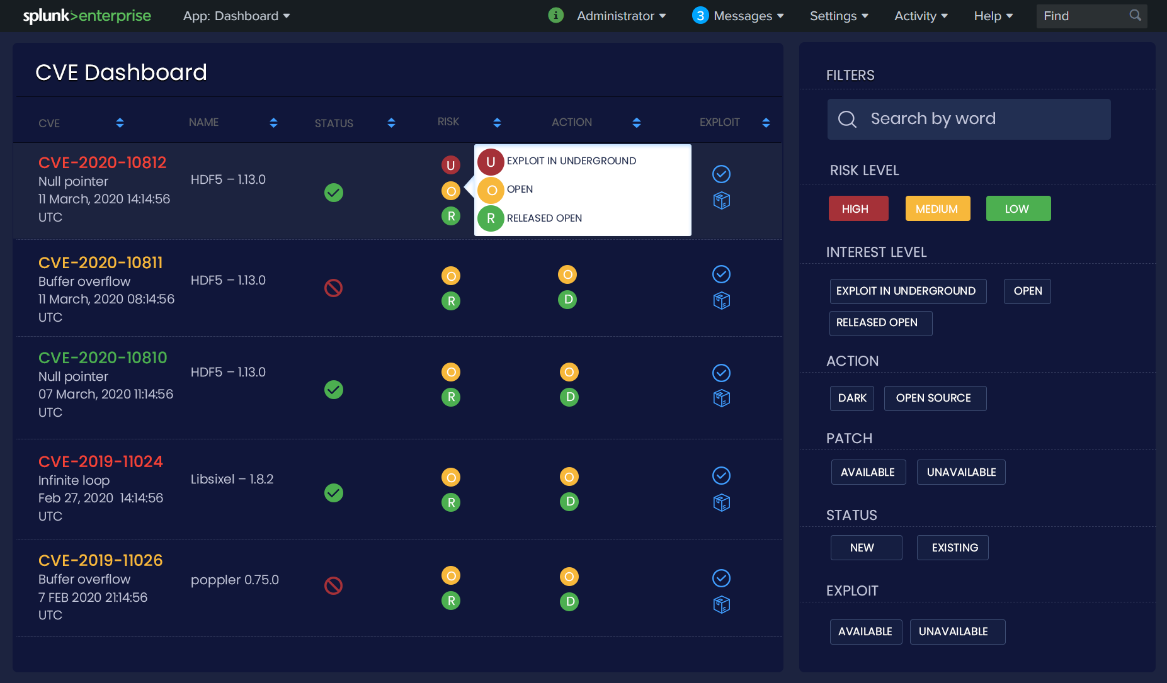
Task: Click the green check status icon for CVE-2020-10812
Action: 334,193
